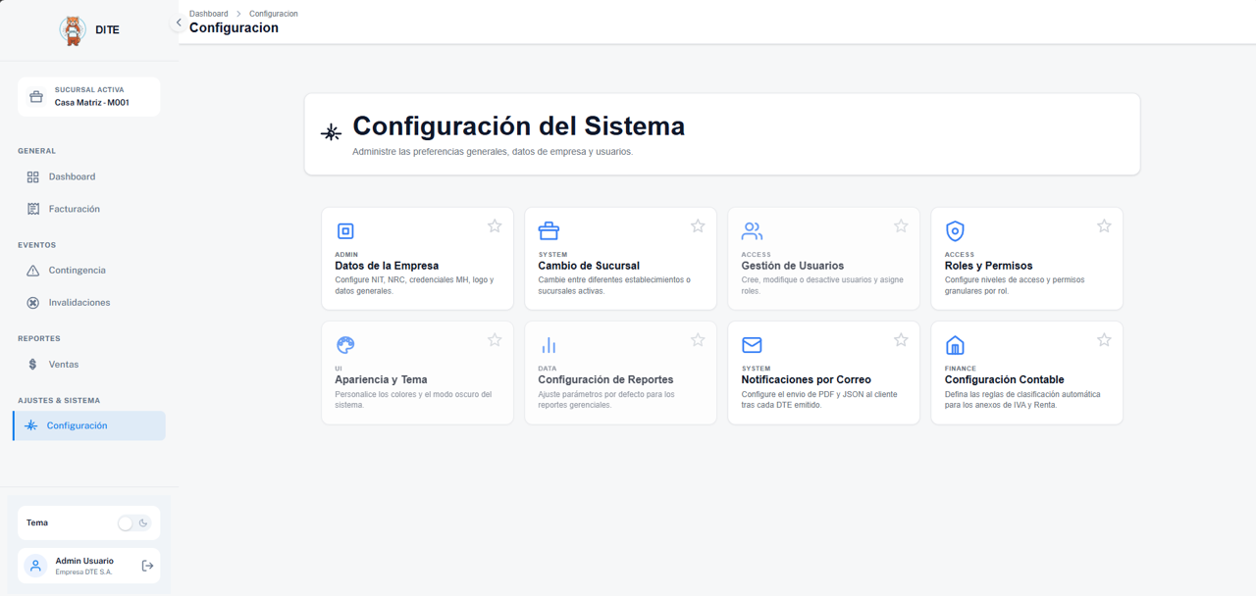The image size is (1256, 596).
Task: Click the Admin Usuario profile avatar
Action: (34, 566)
